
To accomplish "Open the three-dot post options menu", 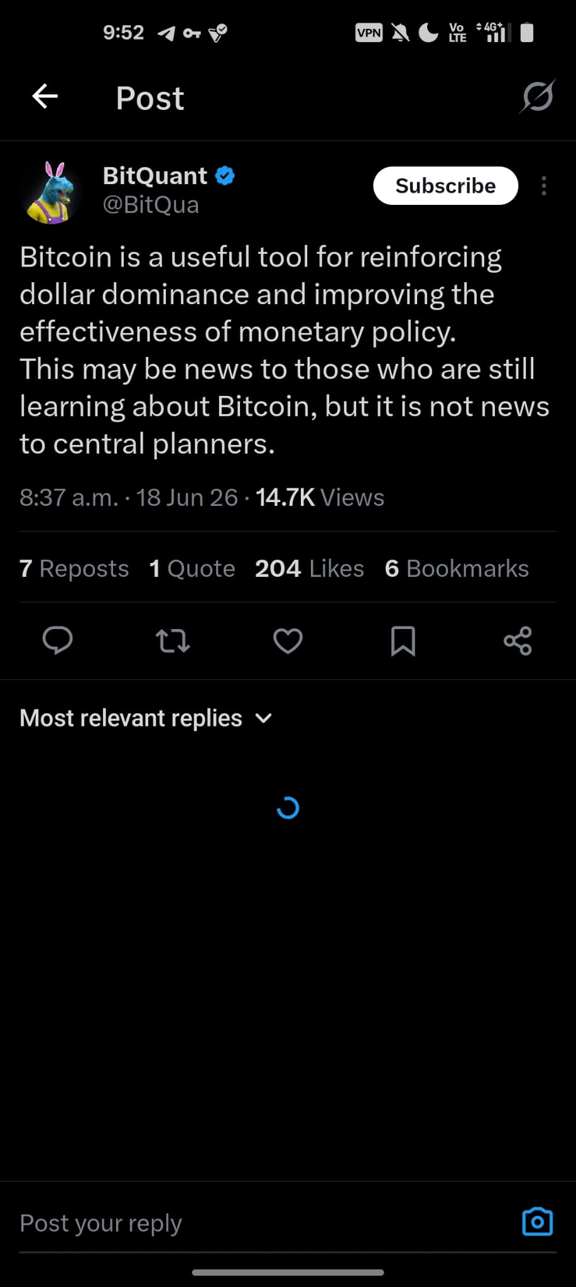I will tap(544, 185).
